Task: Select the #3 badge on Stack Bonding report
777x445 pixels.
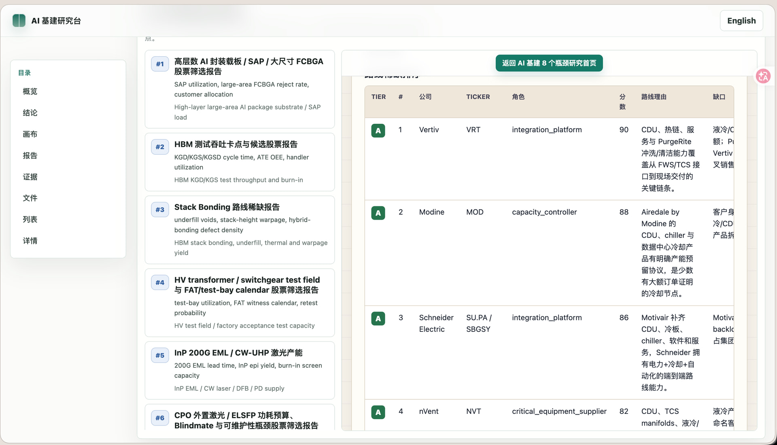Action: (x=160, y=210)
